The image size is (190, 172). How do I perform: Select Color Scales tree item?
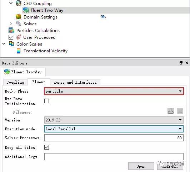(x=29, y=44)
